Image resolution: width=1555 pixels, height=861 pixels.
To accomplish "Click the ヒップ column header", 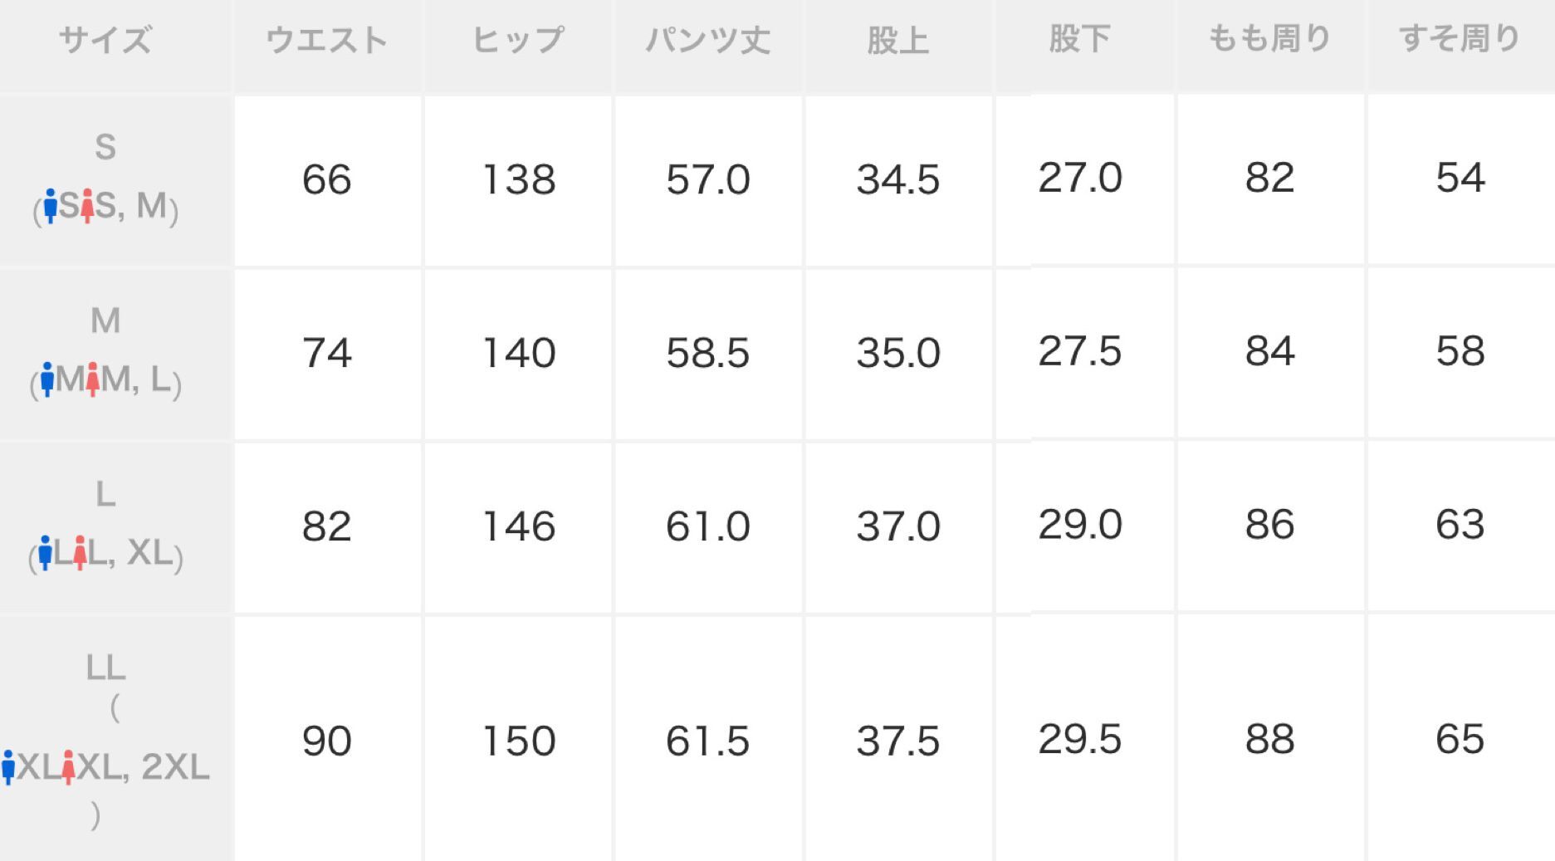I will click(x=518, y=40).
